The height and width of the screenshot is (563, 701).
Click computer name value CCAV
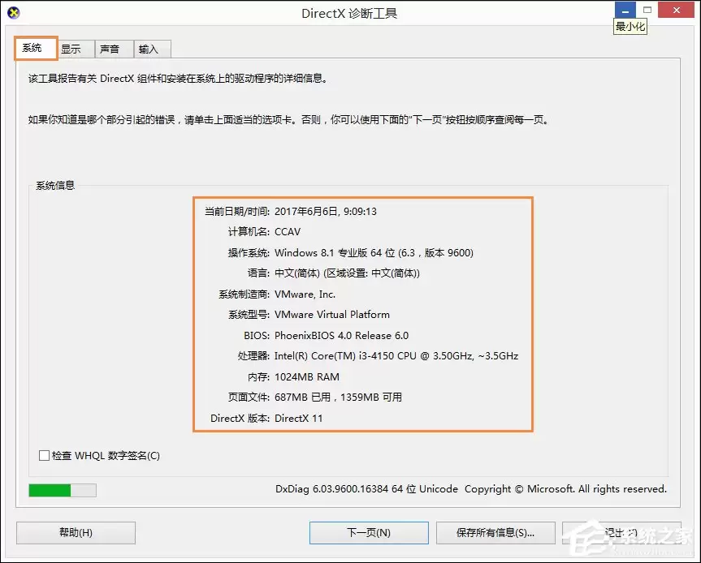click(x=288, y=232)
